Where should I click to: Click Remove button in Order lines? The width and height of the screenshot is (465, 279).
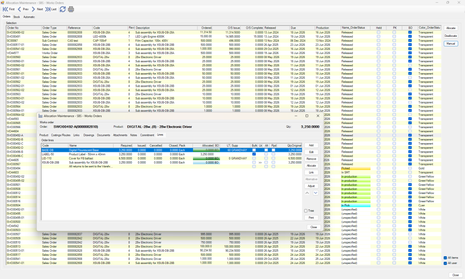click(x=311, y=159)
